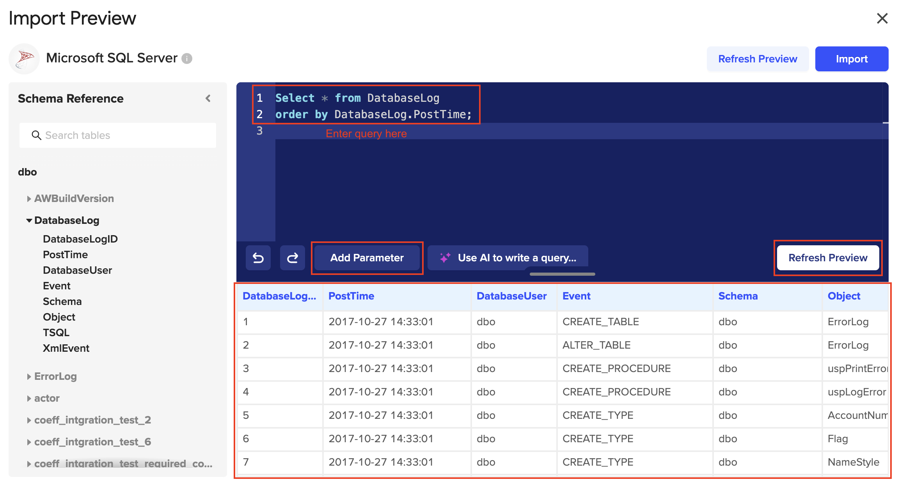This screenshot has width=898, height=482.
Task: Click the undo arrow icon
Action: point(258,258)
